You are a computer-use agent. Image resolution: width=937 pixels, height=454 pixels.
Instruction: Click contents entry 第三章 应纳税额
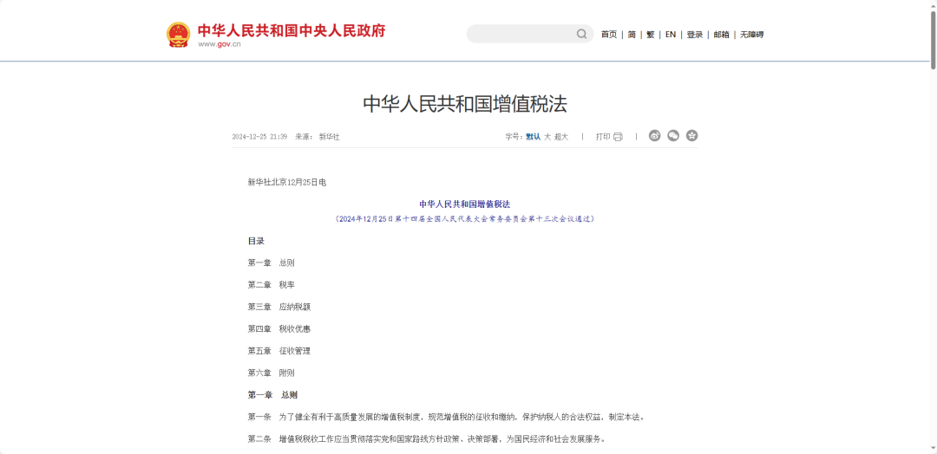(279, 308)
